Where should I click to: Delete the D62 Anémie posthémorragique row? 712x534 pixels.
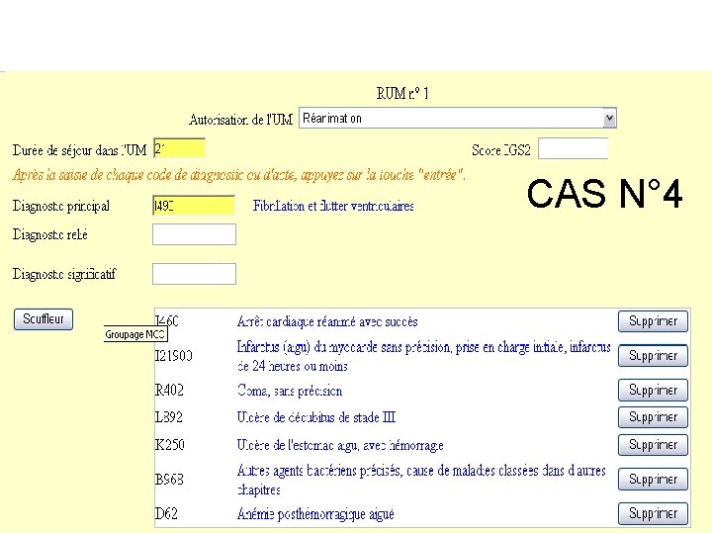coord(653,514)
